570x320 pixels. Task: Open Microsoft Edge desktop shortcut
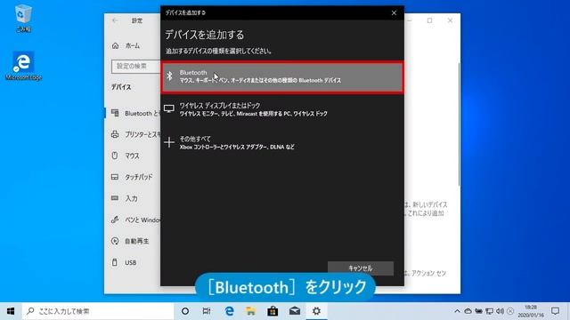tap(23, 66)
